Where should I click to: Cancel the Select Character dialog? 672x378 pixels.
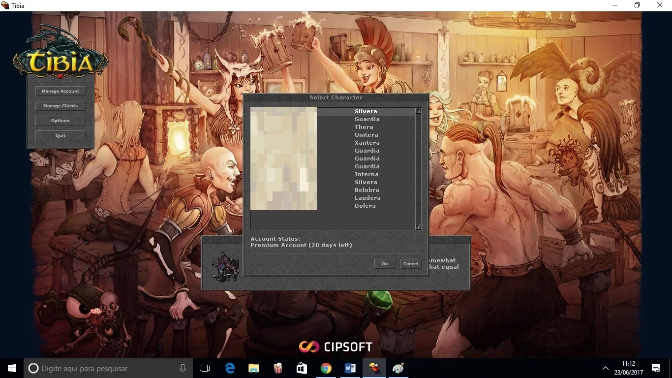coord(410,264)
